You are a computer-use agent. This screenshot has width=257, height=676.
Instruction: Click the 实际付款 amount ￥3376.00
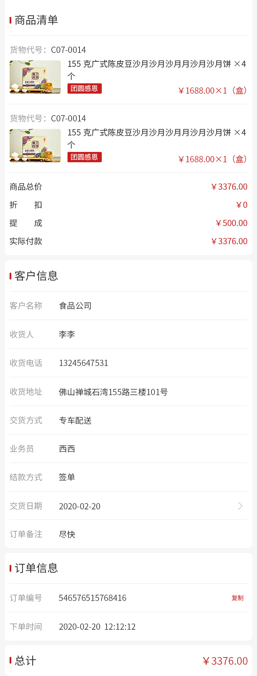(229, 241)
